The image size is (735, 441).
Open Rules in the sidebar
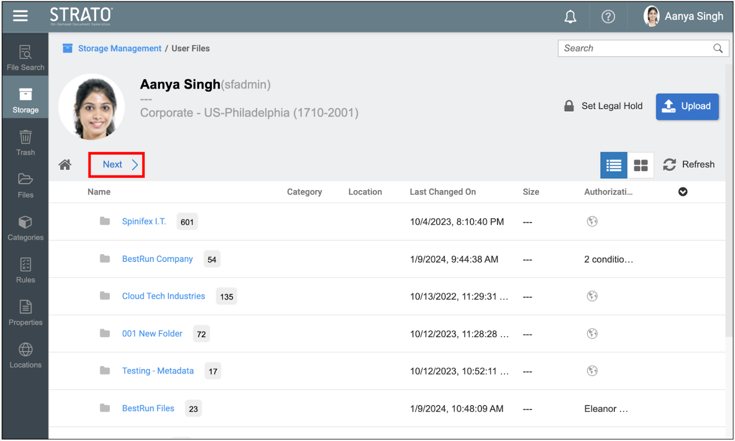click(25, 270)
